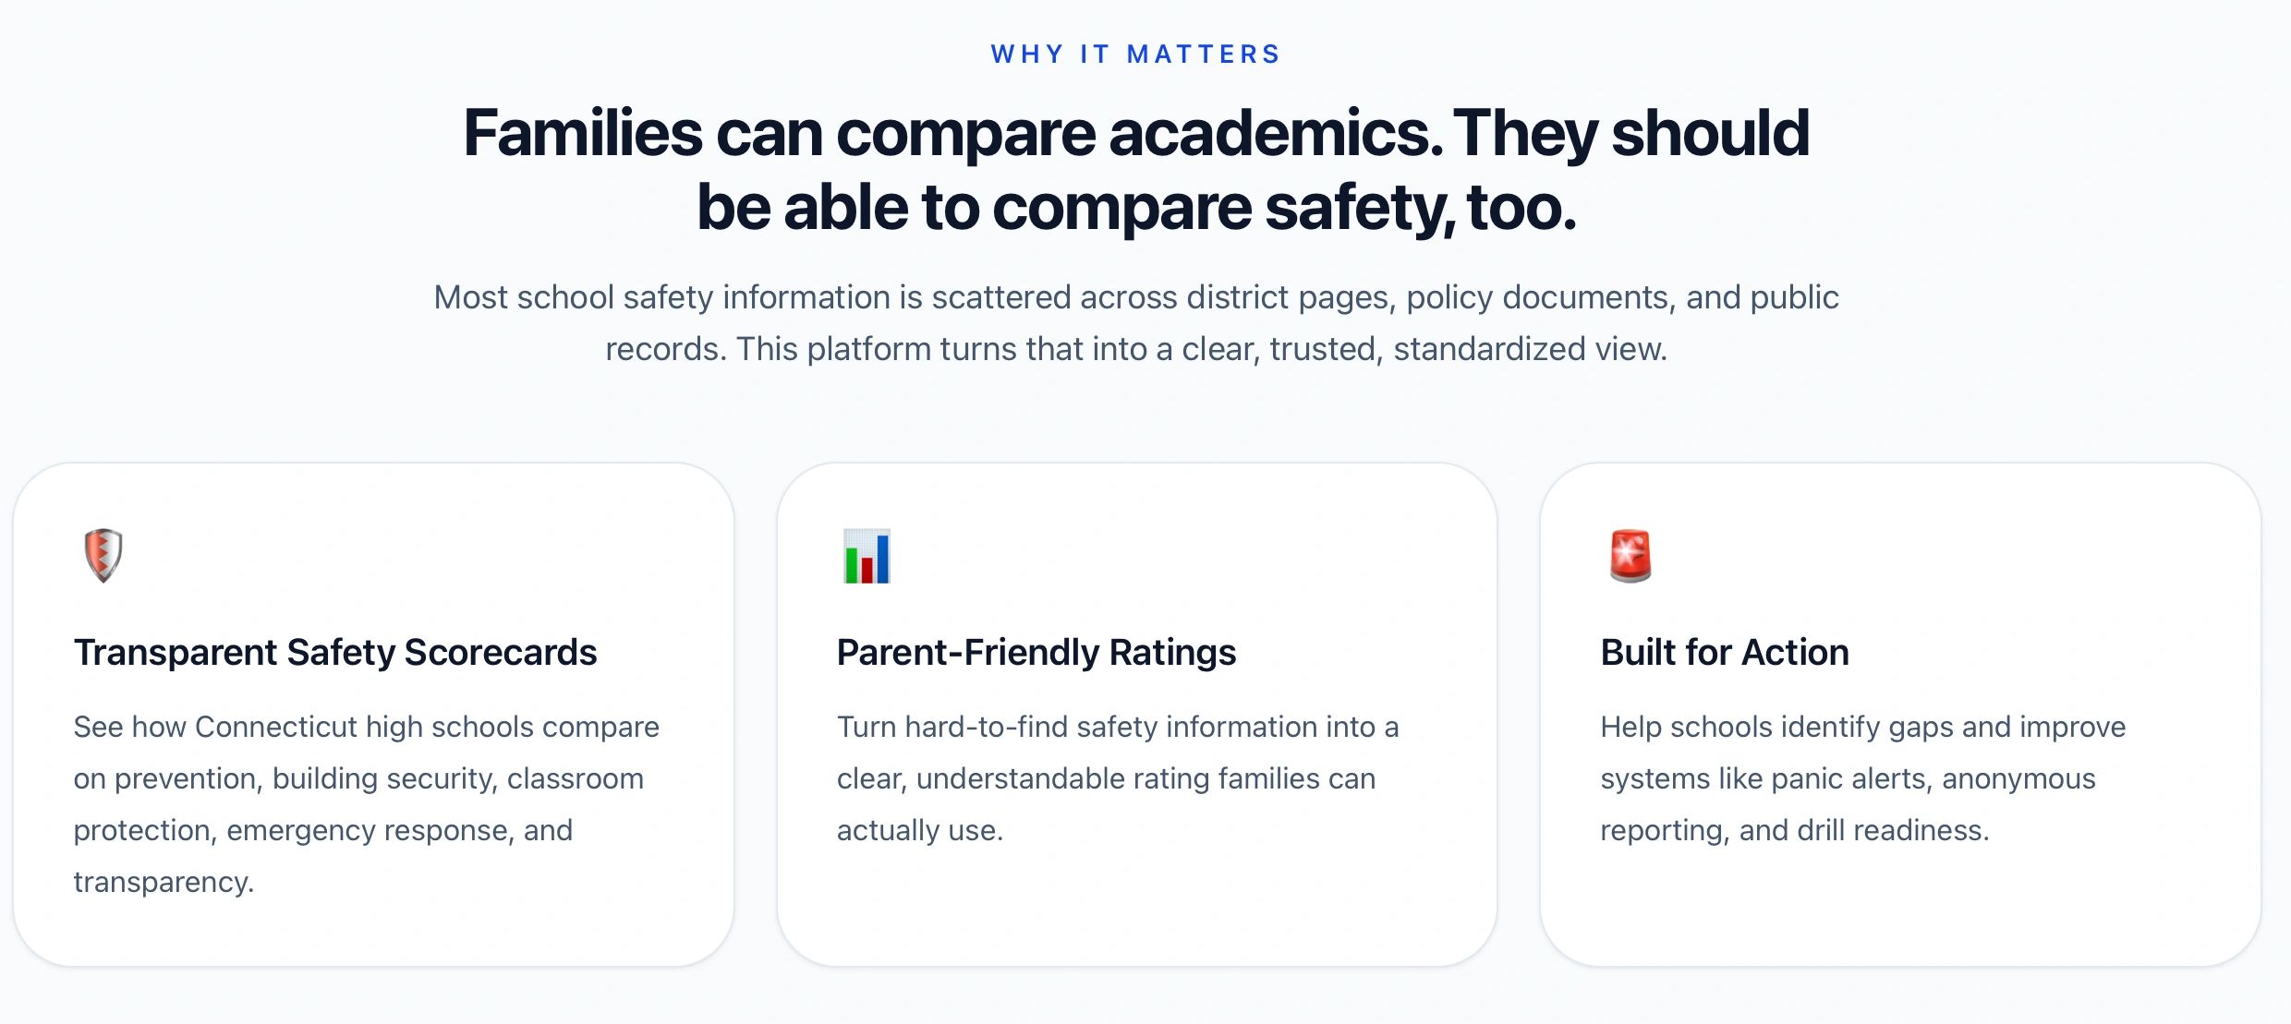Click the WHY IT MATTERS section label
Screen dimensions: 2291x1024
click(1135, 54)
